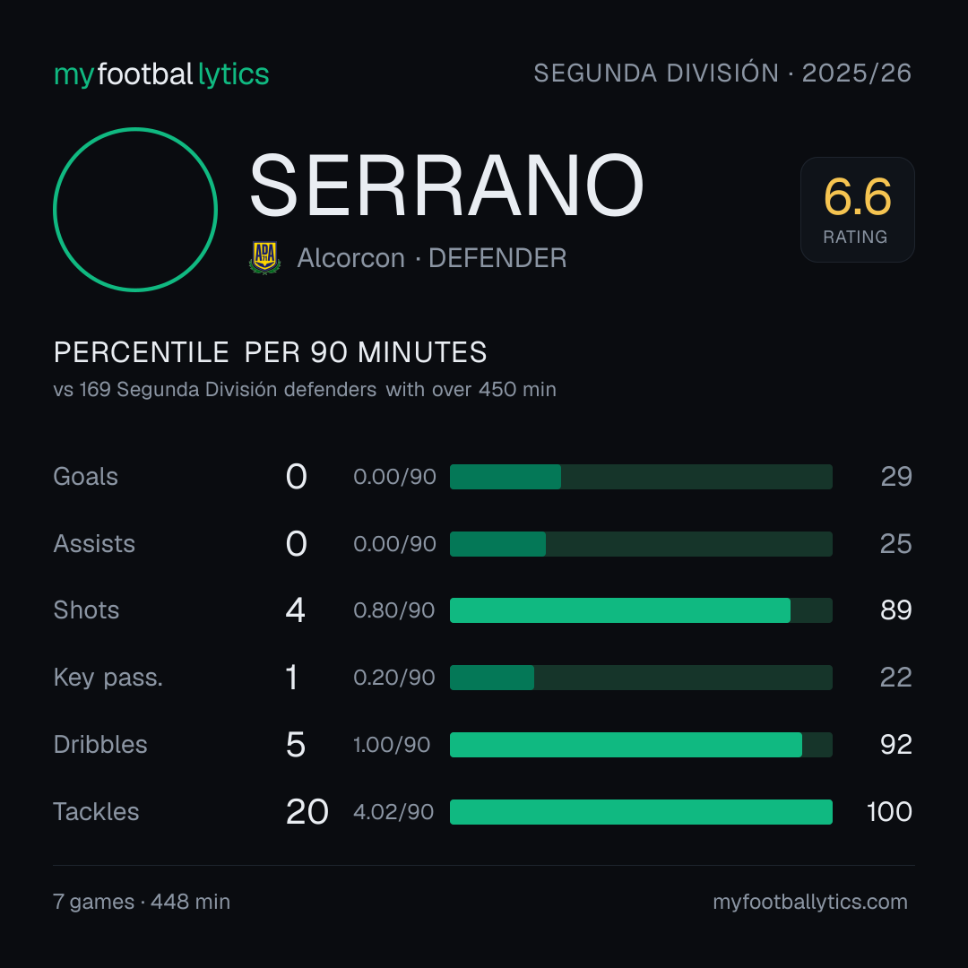Select the Alcorcon Defender subtitle text
The height and width of the screenshot is (968, 968).
point(431,258)
